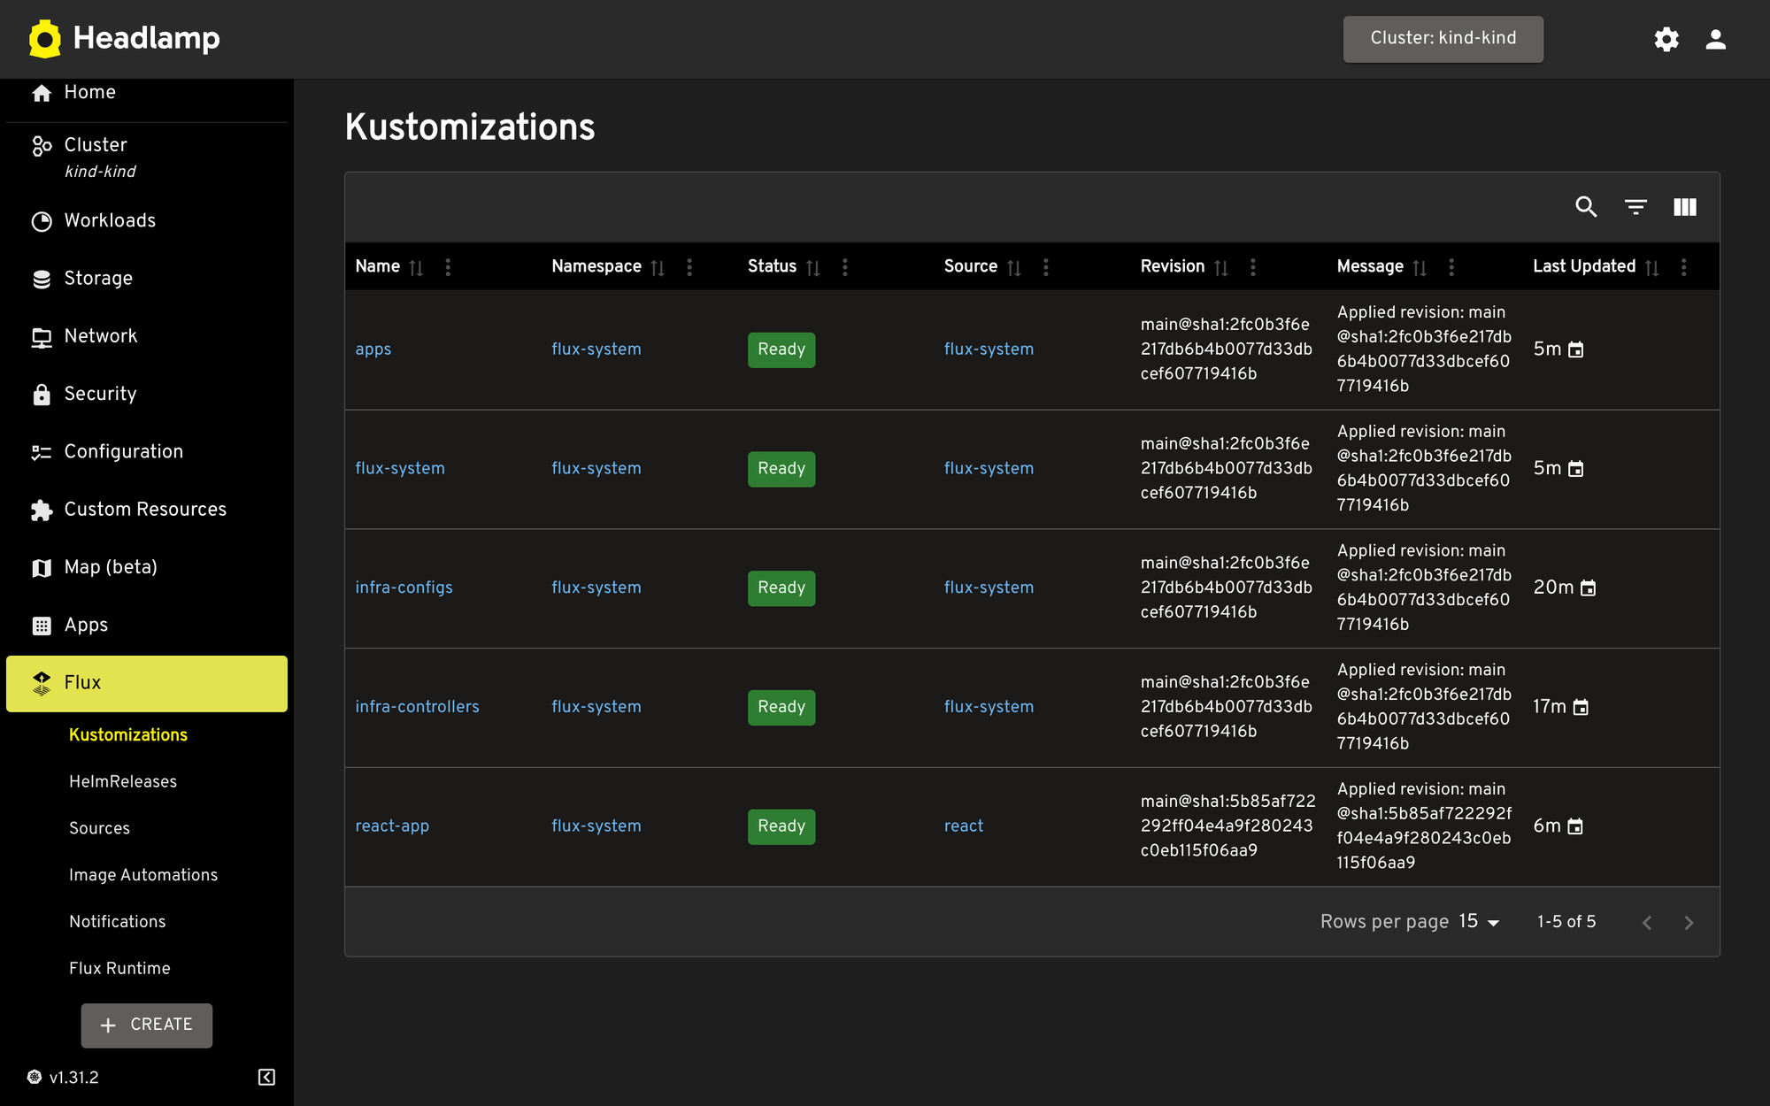Viewport: 1770px width, 1106px height.
Task: Open Last Updated column actions menu
Action: pos(1684,267)
